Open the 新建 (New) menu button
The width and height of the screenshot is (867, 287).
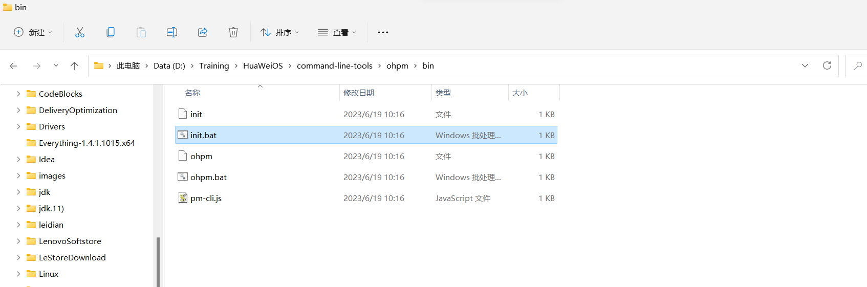(x=33, y=32)
